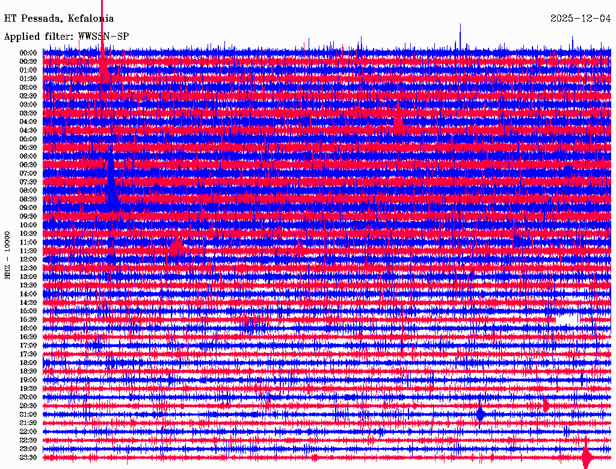Select the 14:30 time label

click(28, 302)
